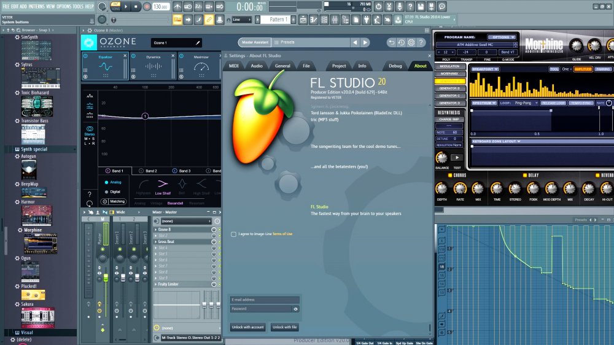Click the tempo 130 BPM field
614x345 pixels.
pos(160,7)
